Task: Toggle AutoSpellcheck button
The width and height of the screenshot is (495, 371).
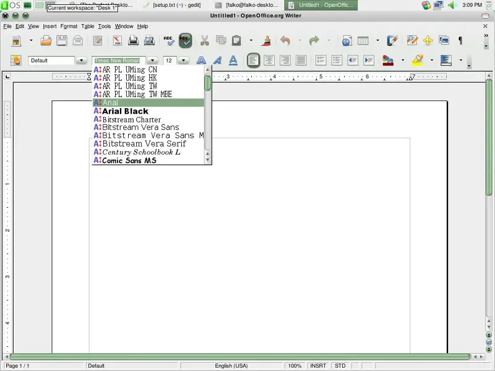Action: tap(185, 41)
